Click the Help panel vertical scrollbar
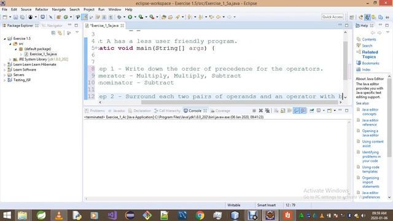 coord(389,118)
